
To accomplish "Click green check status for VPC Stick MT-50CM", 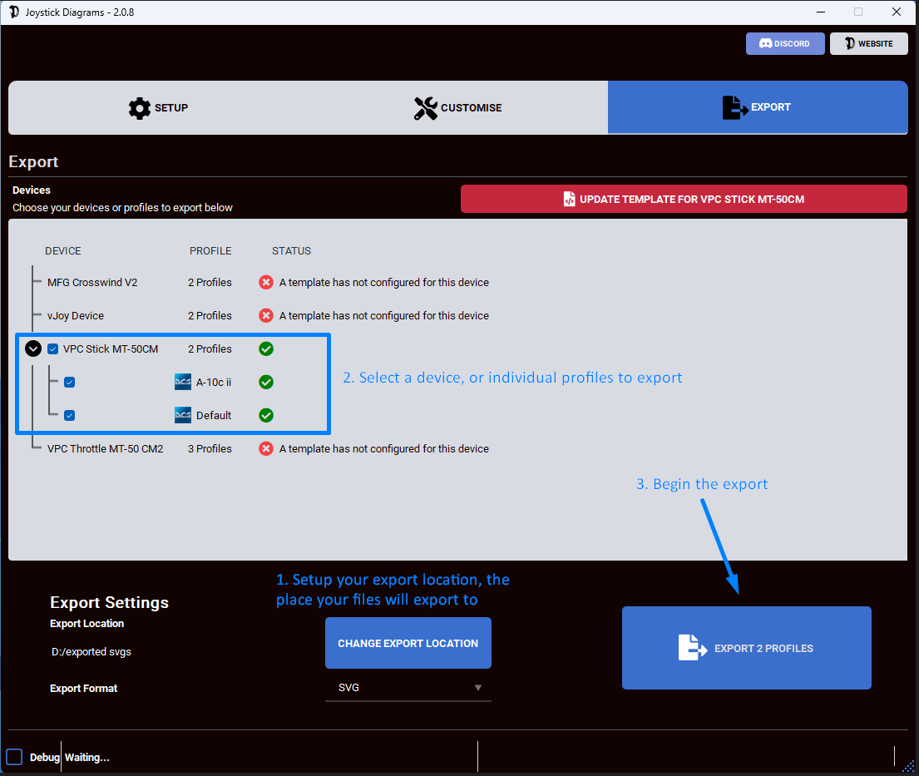I will coord(266,348).
